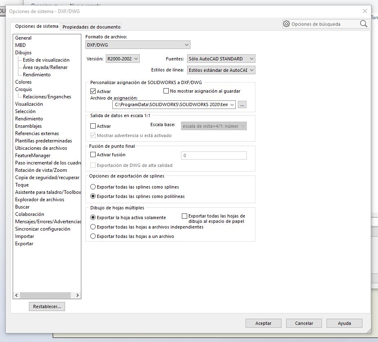Switch to Opciones de sistema tab
The image size is (378, 342).
pos(36,26)
